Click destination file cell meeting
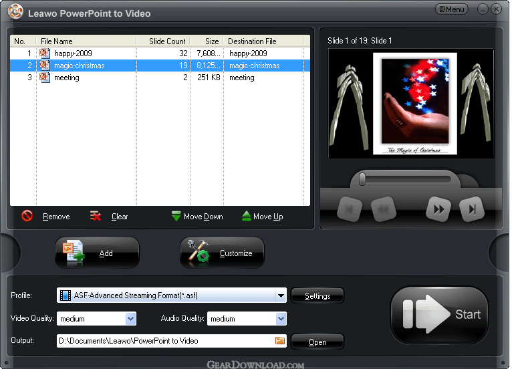Screen dimensions: 512x371 coord(242,78)
